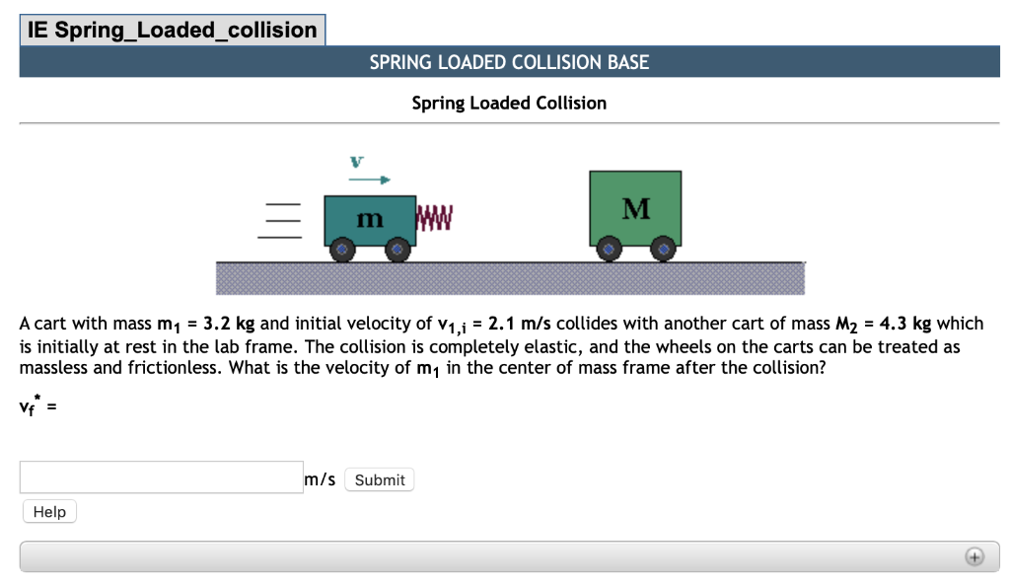Click the answer input field

click(x=161, y=477)
